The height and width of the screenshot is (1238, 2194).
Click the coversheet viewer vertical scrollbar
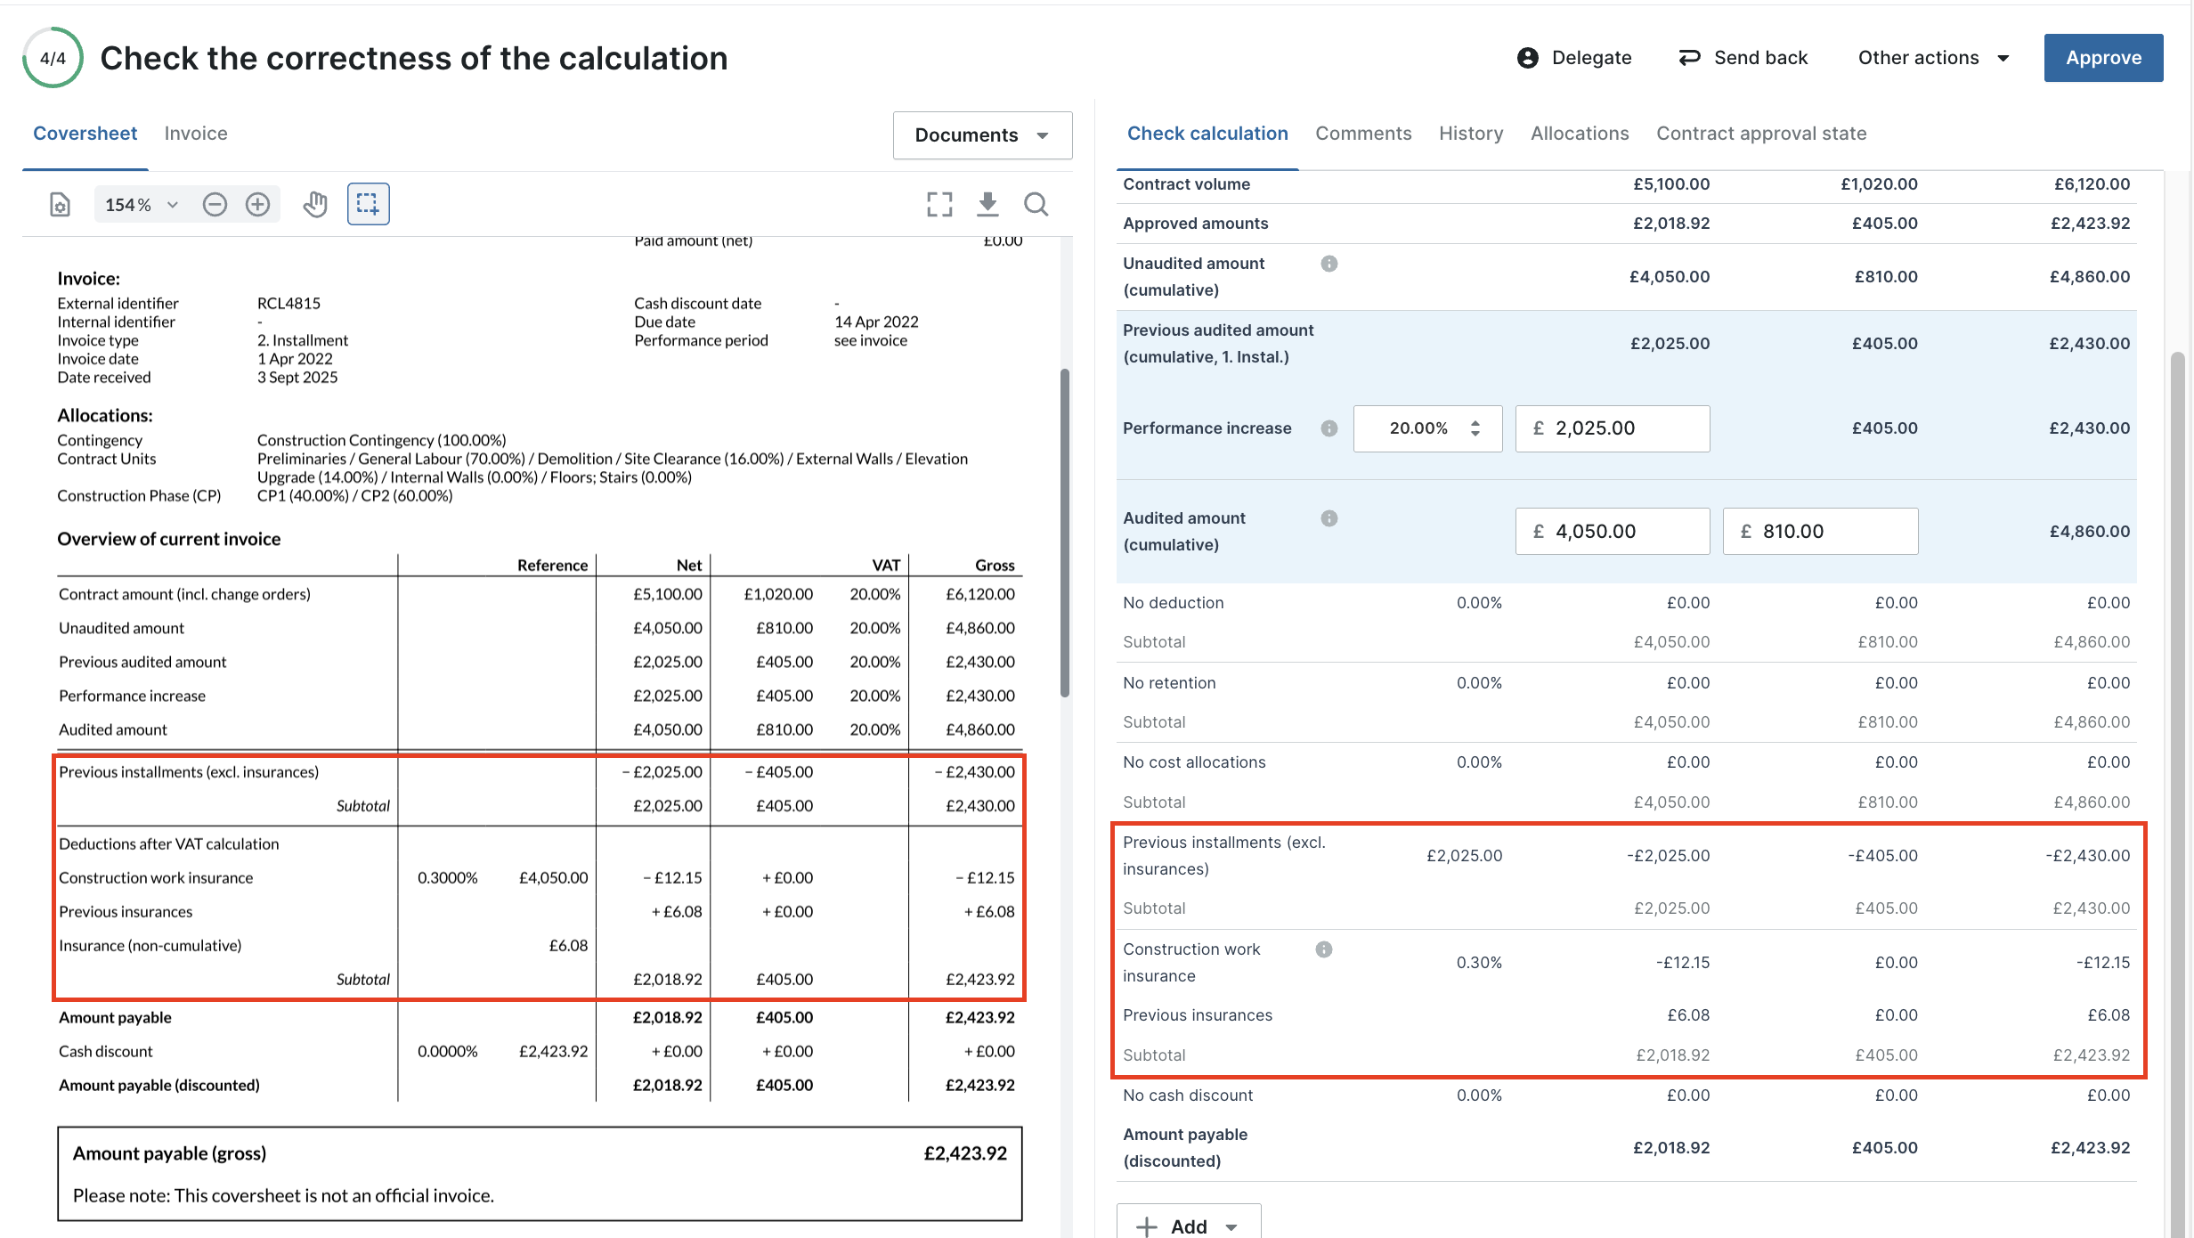pyautogui.click(x=1064, y=533)
